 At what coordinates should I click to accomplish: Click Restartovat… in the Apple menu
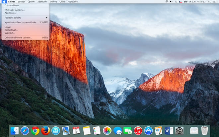click(x=11, y=30)
